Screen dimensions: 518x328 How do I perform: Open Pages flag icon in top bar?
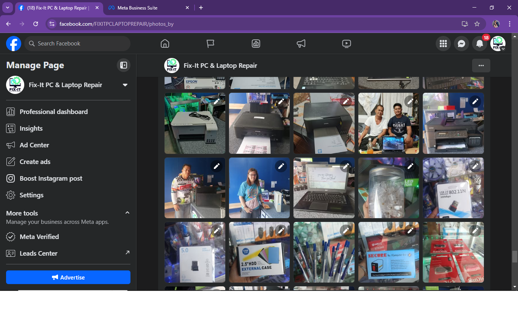pos(210,44)
